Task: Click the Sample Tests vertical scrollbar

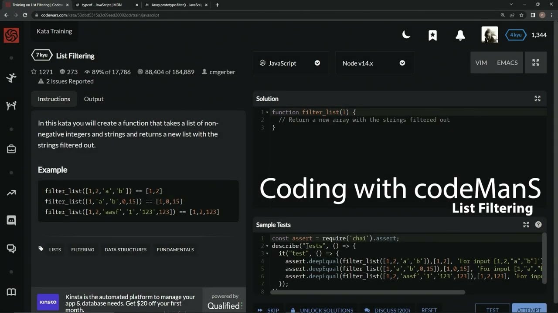Action: (x=544, y=259)
